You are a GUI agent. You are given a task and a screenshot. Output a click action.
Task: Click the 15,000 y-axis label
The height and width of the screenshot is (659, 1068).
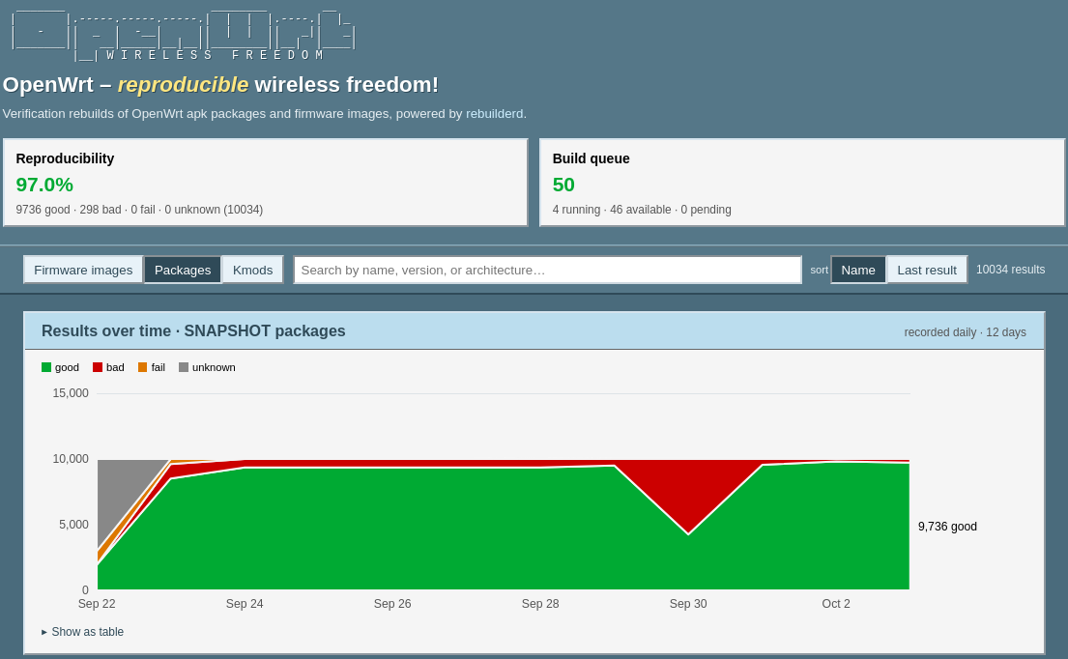click(x=71, y=393)
